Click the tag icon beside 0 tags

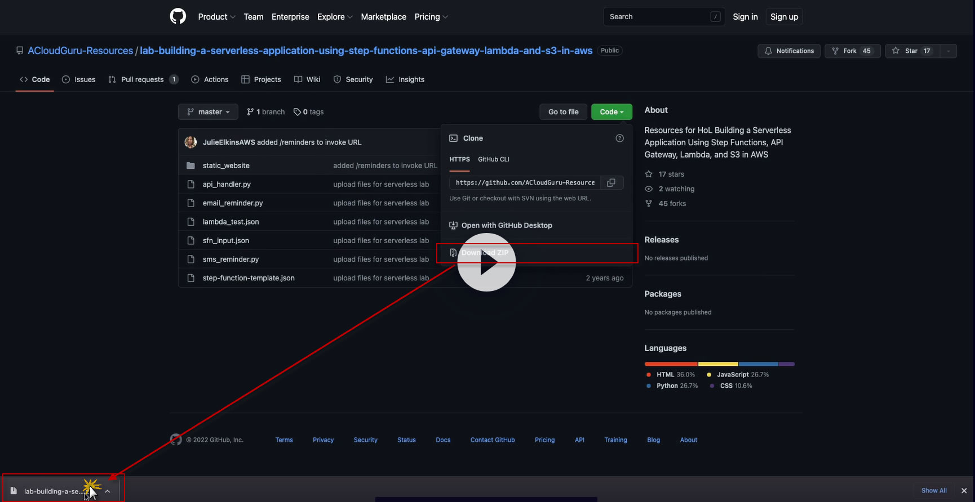click(x=297, y=112)
